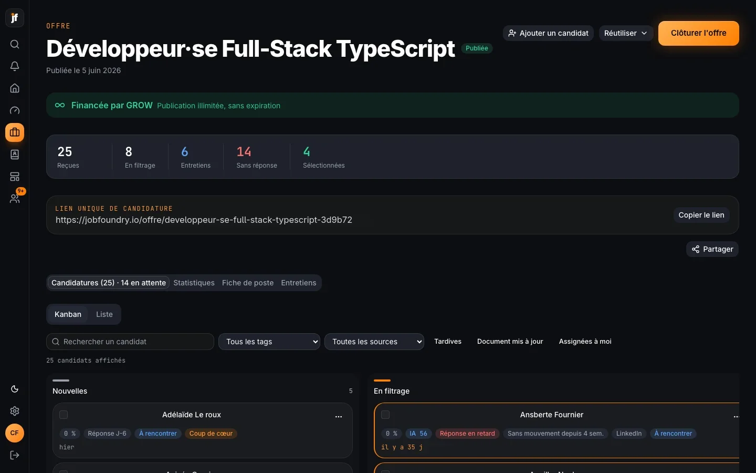Click the 4 Sélectionnées stat
The height and width of the screenshot is (473, 756).
click(324, 157)
